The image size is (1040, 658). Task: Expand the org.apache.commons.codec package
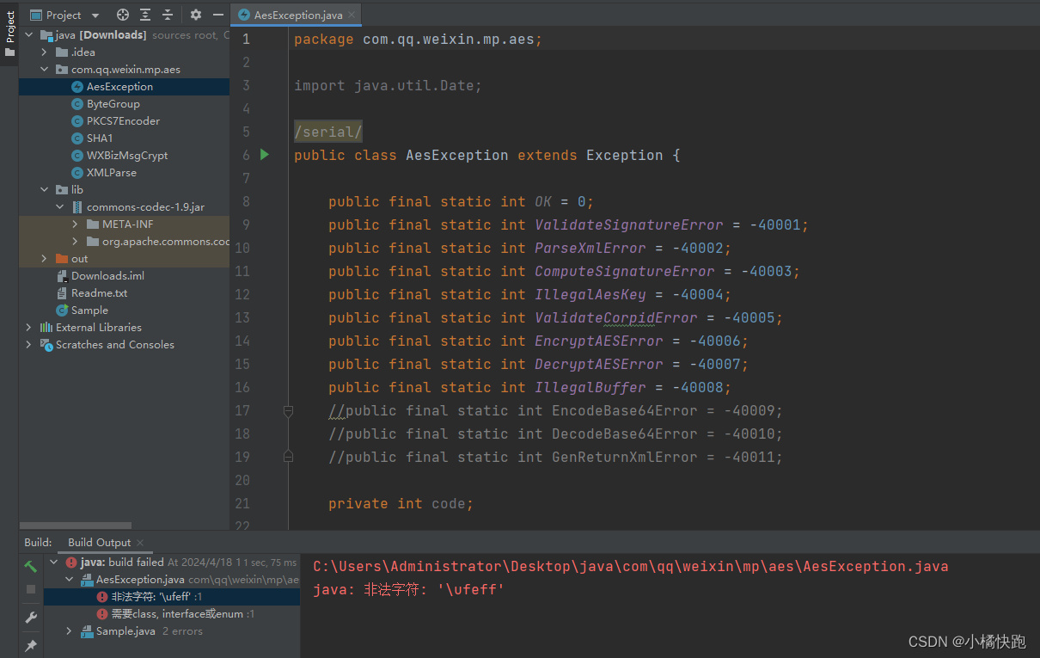point(76,242)
